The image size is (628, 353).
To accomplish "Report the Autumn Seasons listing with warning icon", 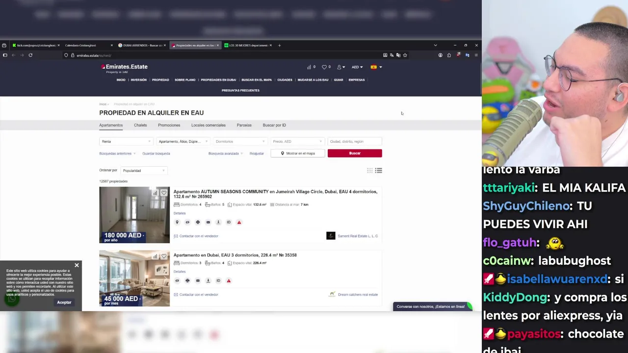I will click(239, 222).
